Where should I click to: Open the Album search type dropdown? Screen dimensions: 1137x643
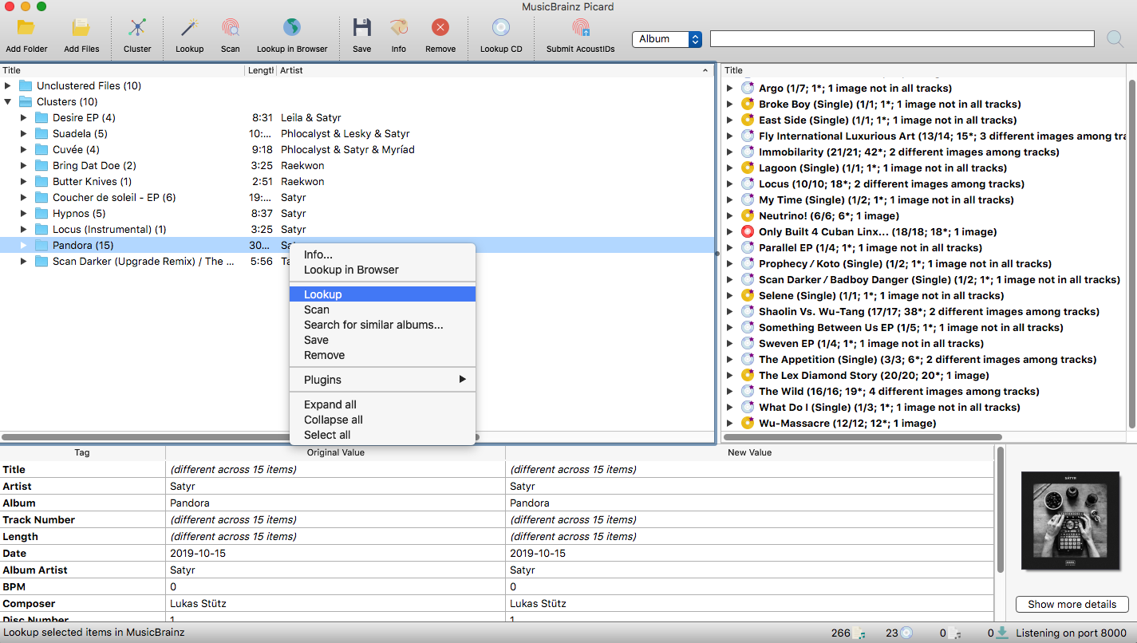[667, 39]
